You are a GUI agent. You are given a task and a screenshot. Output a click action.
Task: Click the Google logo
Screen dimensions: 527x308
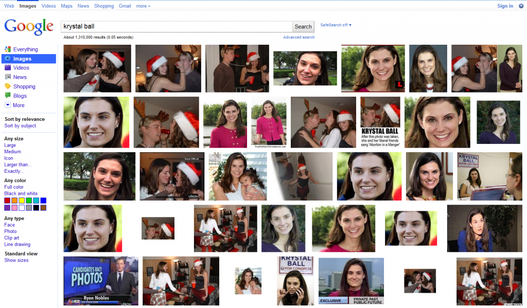(x=29, y=27)
